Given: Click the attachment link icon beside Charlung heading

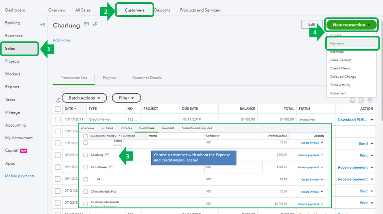Looking at the screenshot, I should click(95, 24).
